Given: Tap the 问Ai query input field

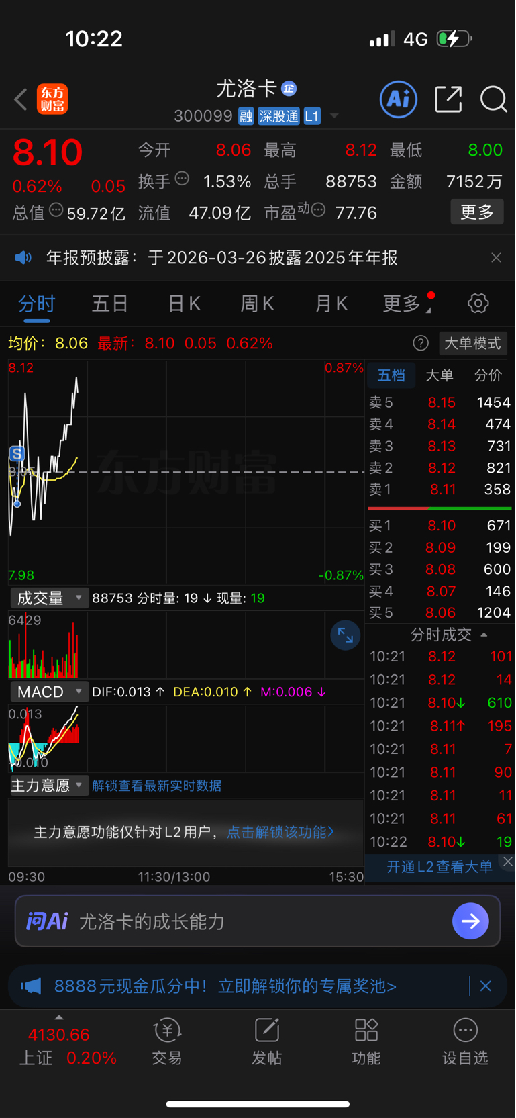Looking at the screenshot, I should coord(258,921).
